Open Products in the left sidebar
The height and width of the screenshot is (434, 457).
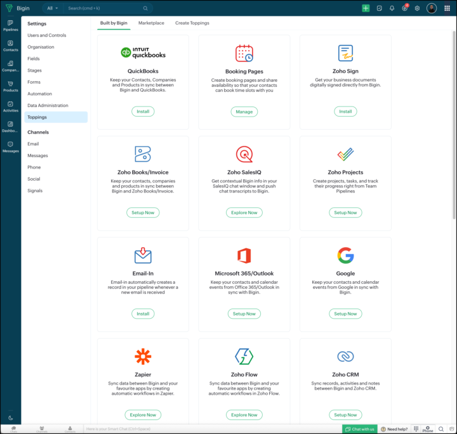coord(11,86)
